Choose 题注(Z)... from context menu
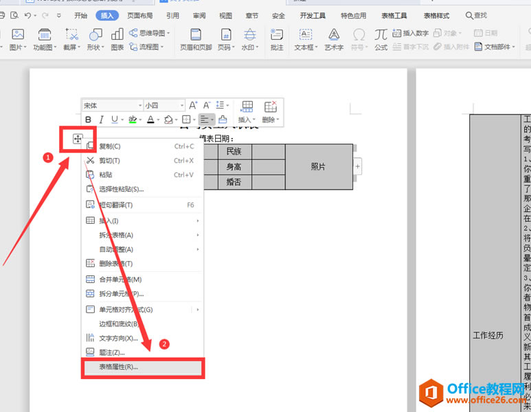 tap(143, 352)
